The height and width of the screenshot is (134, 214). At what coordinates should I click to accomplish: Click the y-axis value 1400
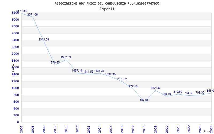pos(15,75)
